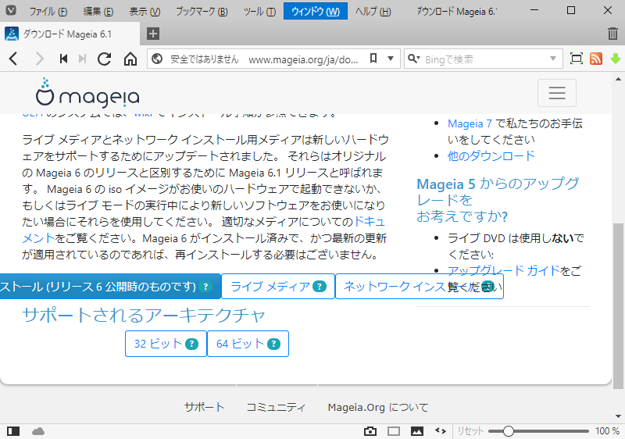Viewport: 625px width, 439px height.
Task: Click the fast forward button
Action: [x=83, y=59]
